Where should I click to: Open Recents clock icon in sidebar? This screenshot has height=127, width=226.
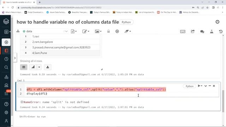pyautogui.click(x=6, y=59)
